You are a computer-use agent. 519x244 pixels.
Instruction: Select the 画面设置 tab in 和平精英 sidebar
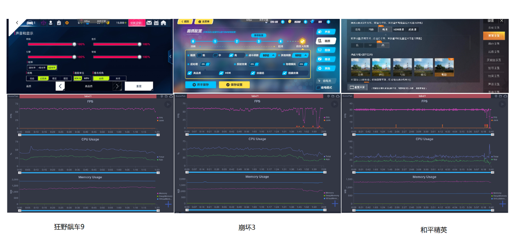click(x=494, y=36)
